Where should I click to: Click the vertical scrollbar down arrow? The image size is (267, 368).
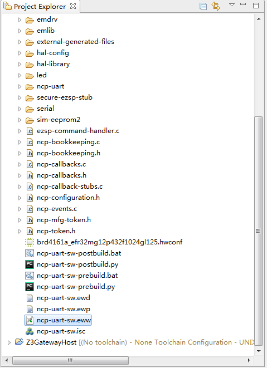259,351
